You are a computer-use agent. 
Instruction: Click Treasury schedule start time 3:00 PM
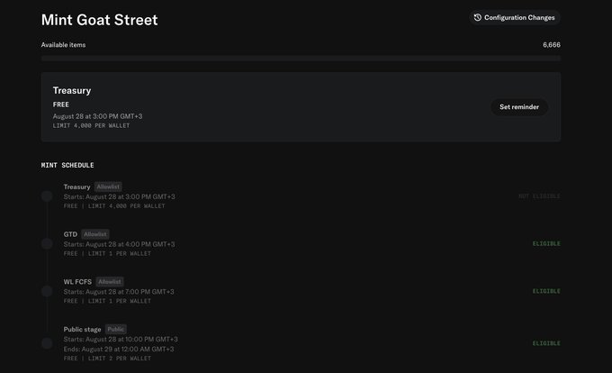click(120, 196)
